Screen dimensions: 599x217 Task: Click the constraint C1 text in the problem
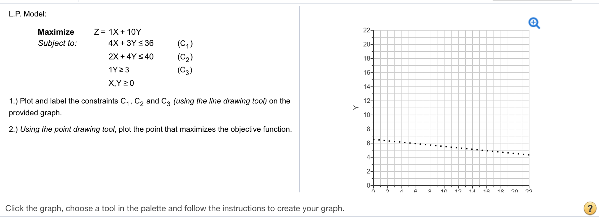pyautogui.click(x=184, y=44)
